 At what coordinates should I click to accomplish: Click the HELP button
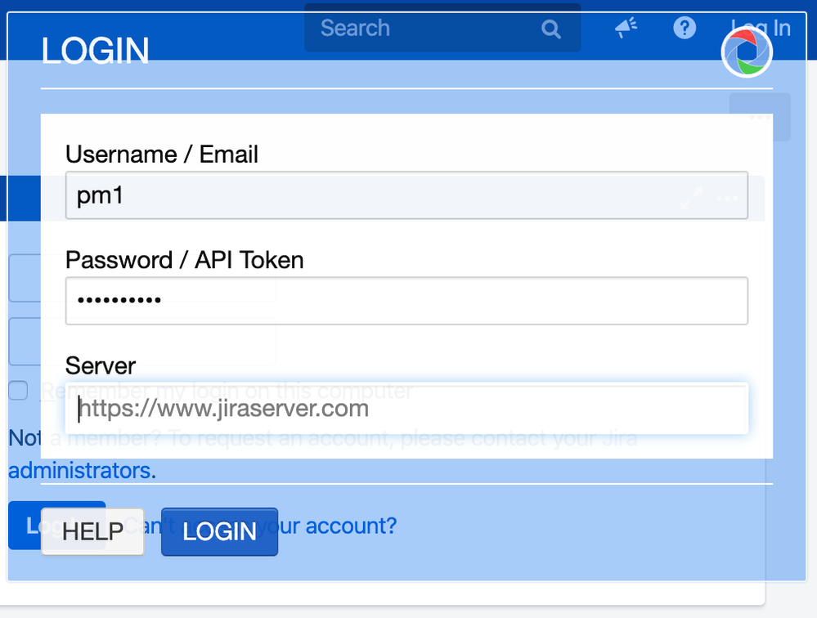click(92, 531)
